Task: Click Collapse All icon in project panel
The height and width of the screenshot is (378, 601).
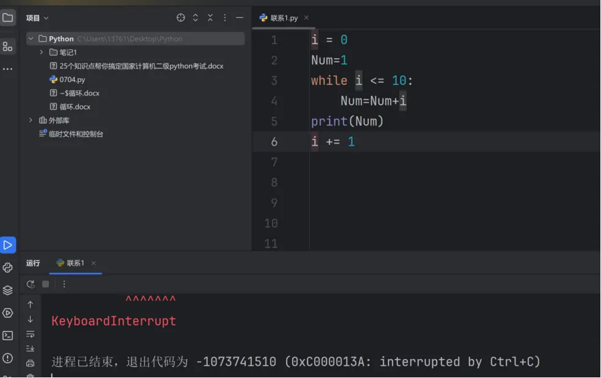Action: [x=210, y=18]
